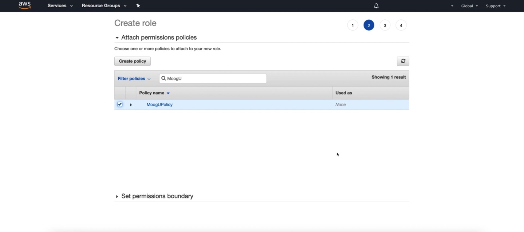Screen dimensions: 524x232
Task: Jump to step 4 indicator
Action: pos(401,25)
